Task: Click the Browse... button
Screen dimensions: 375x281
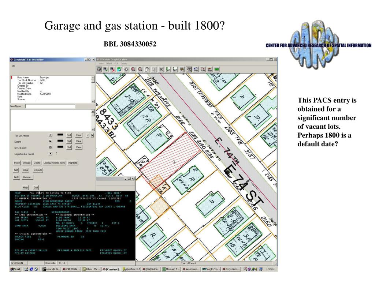Action: pyautogui.click(x=27, y=177)
